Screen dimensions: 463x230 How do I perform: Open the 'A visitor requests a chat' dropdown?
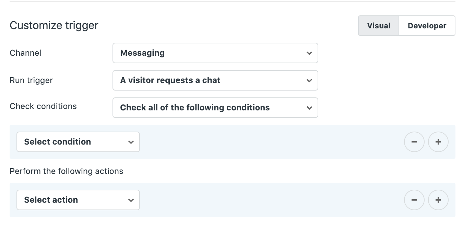tap(215, 80)
